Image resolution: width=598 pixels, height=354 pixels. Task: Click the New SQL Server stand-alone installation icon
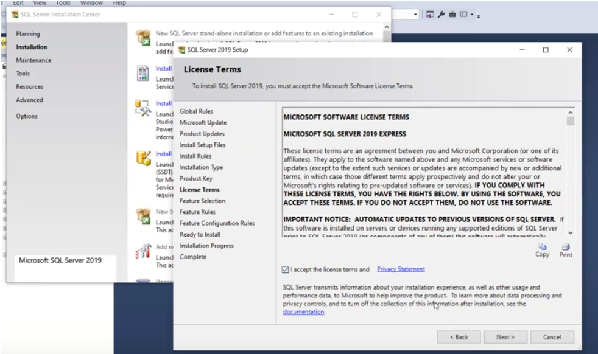pos(144,38)
